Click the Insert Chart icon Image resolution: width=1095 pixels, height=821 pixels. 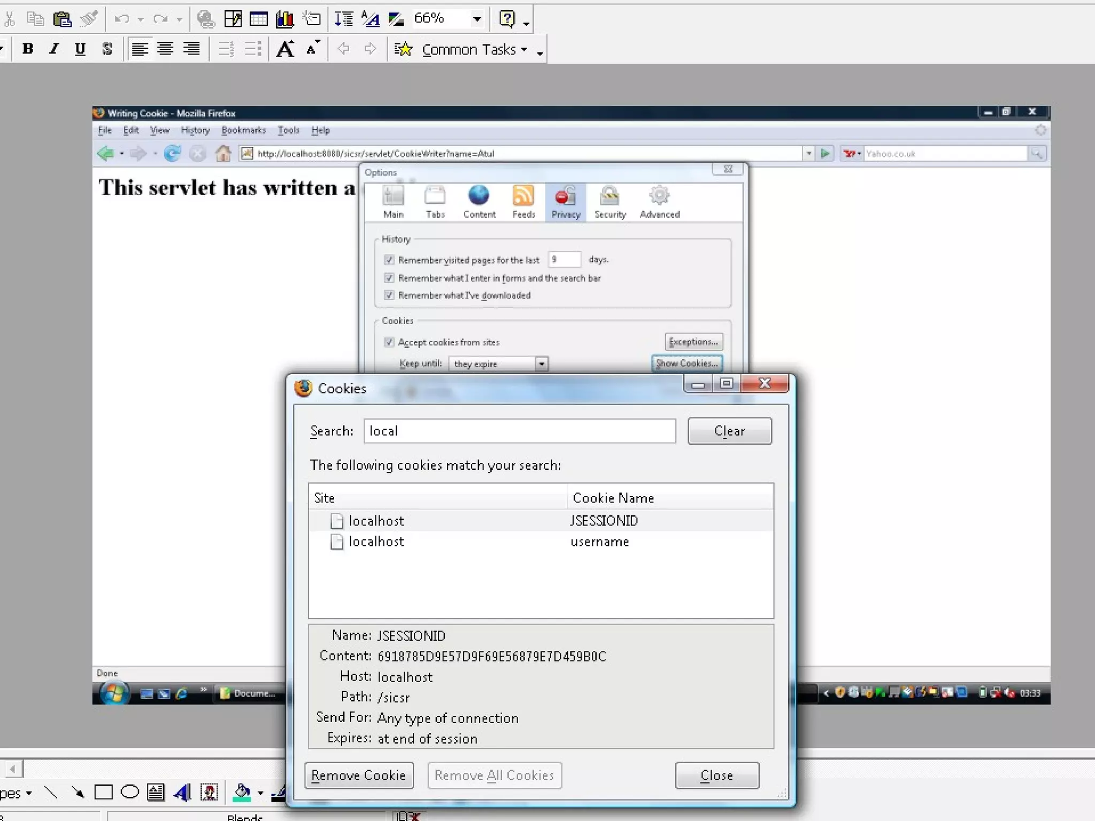point(284,19)
